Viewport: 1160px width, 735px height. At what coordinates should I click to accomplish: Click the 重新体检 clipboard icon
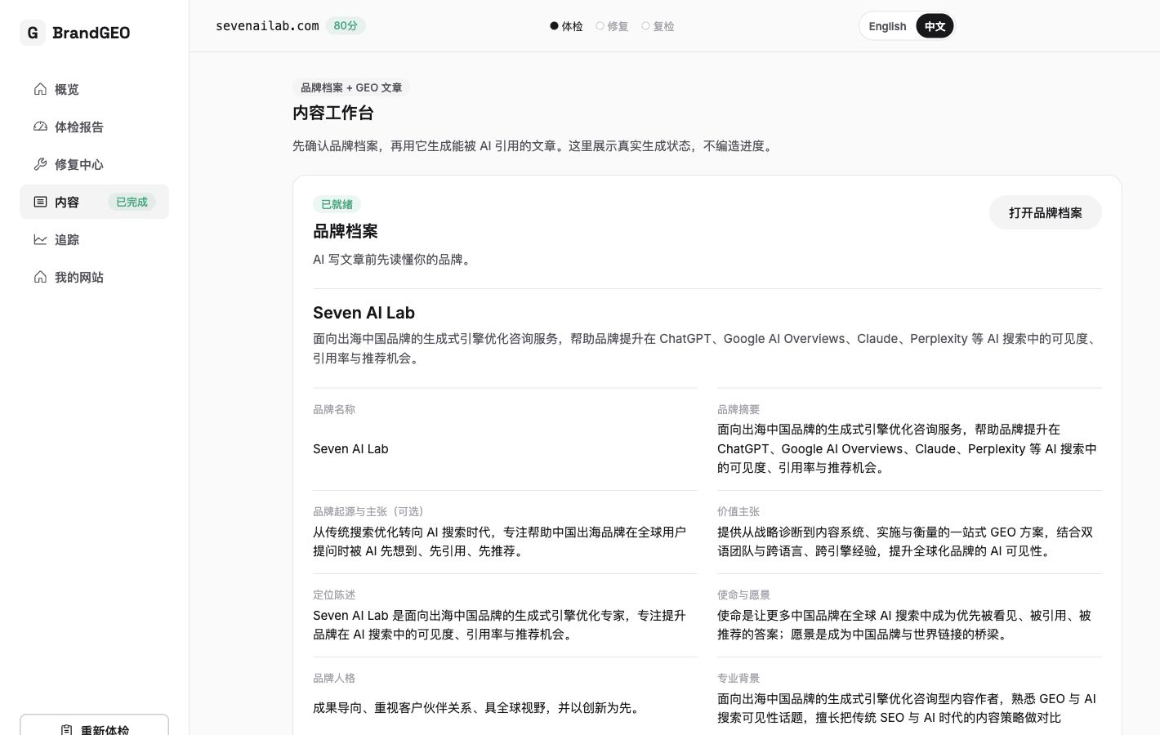pyautogui.click(x=66, y=729)
